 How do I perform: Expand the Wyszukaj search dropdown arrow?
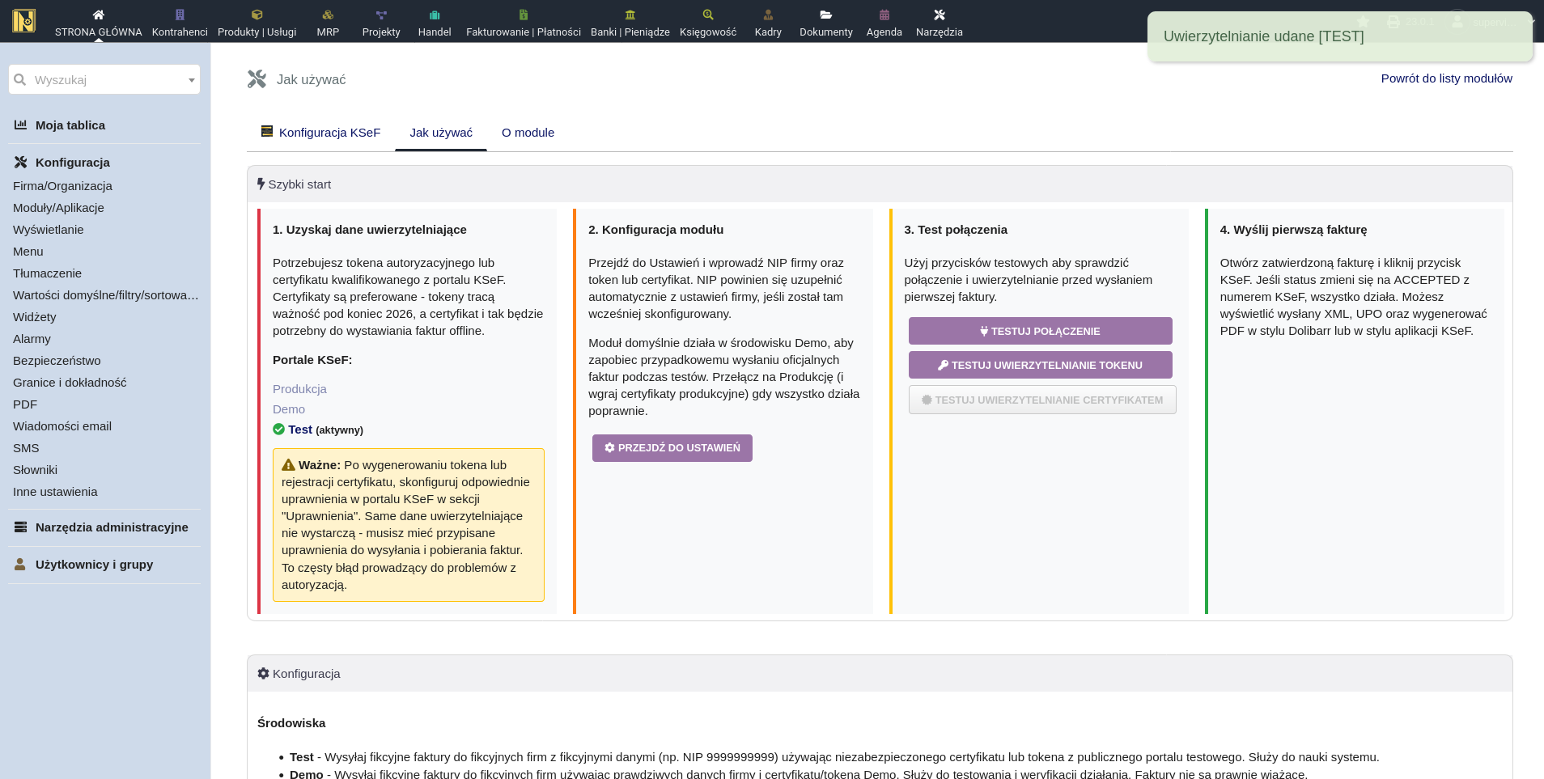tap(192, 80)
